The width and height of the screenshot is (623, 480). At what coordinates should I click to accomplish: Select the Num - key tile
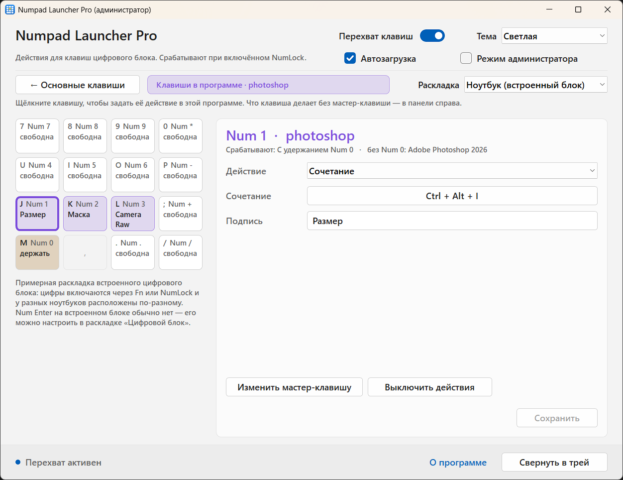click(181, 175)
